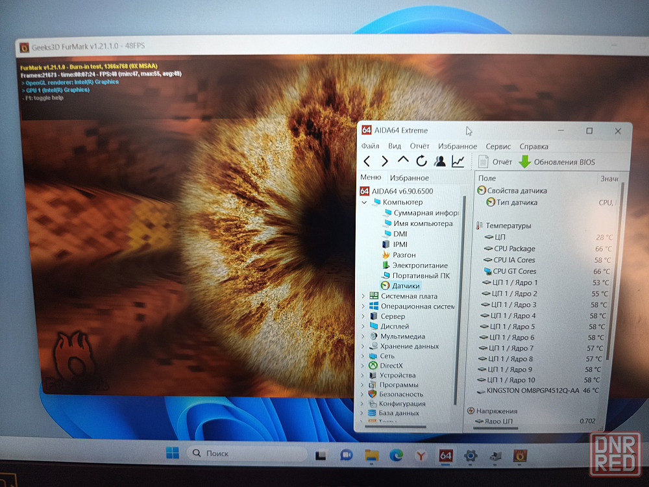Click the CPU GT Cores row

pyautogui.click(x=546, y=271)
